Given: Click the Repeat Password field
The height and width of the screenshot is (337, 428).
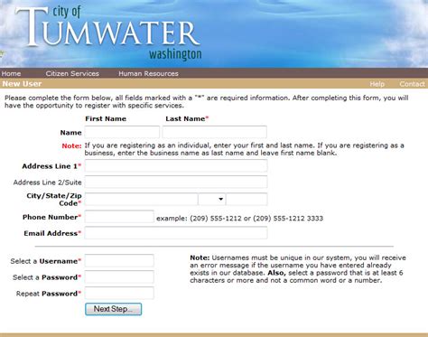Looking at the screenshot, I should pyautogui.click(x=119, y=293).
